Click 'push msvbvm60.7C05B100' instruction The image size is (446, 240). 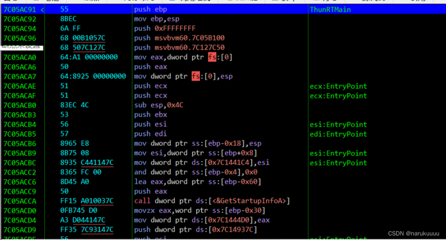click(179, 38)
